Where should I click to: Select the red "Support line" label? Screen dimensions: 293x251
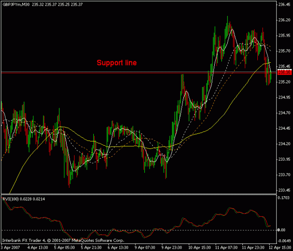117,63
